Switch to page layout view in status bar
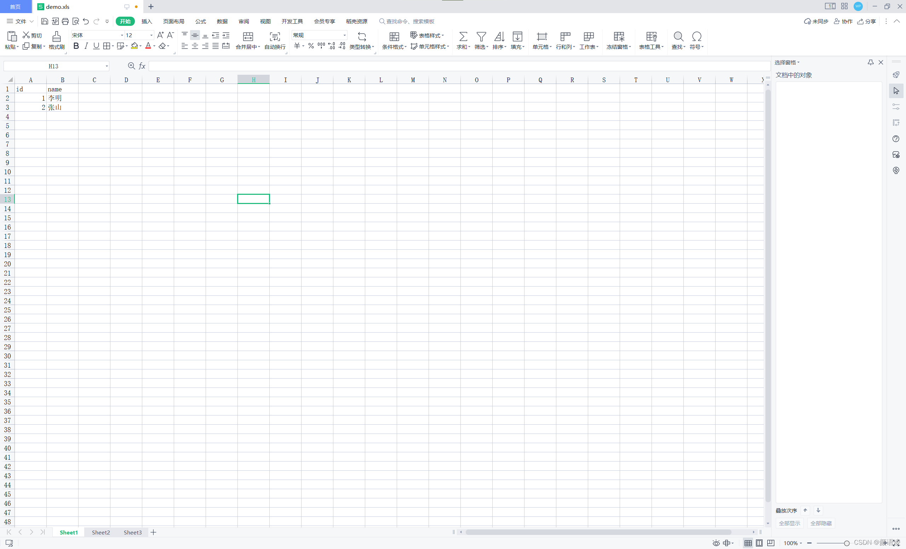The image size is (906, 549). click(x=759, y=543)
